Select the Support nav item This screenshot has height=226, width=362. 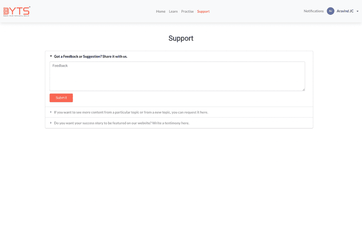click(x=203, y=11)
